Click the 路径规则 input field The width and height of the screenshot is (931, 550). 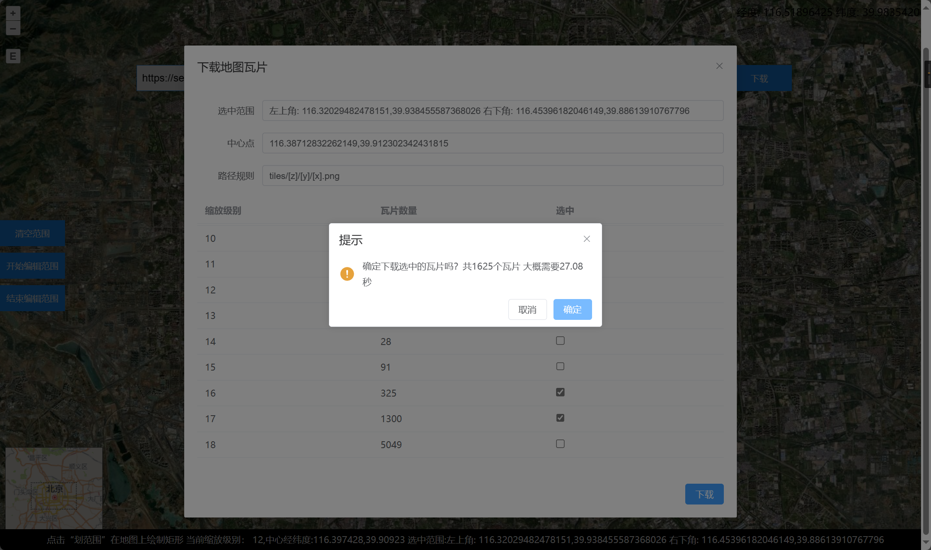(492, 176)
